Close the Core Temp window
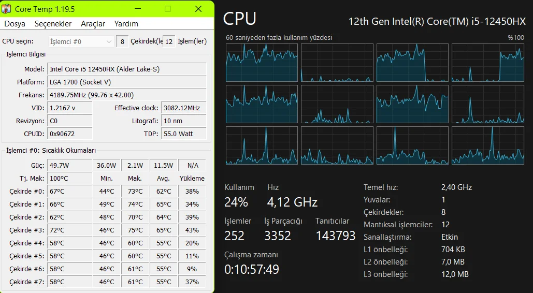Viewport: 533px width, 293px height. point(198,9)
